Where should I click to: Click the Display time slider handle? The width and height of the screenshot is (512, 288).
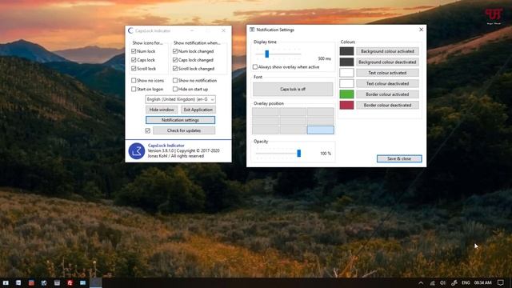[x=266, y=54]
